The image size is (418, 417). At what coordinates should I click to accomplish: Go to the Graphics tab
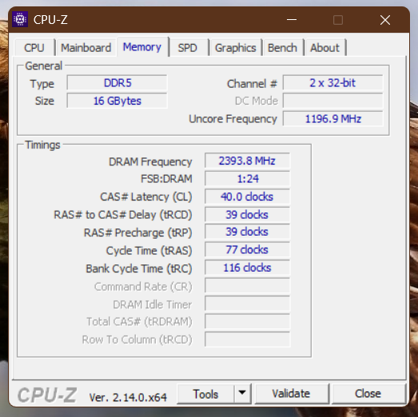(236, 48)
